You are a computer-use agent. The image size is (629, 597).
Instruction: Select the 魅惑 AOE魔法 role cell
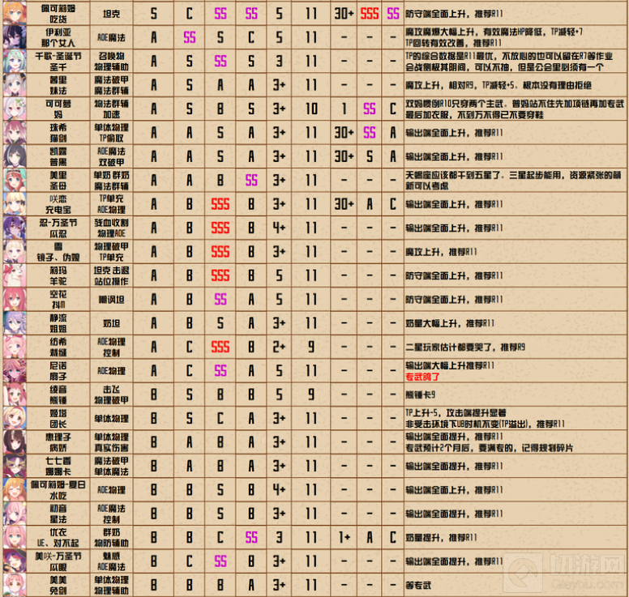[x=112, y=561]
